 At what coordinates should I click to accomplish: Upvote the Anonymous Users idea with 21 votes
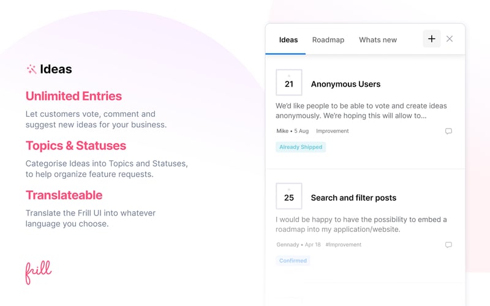coord(289,83)
